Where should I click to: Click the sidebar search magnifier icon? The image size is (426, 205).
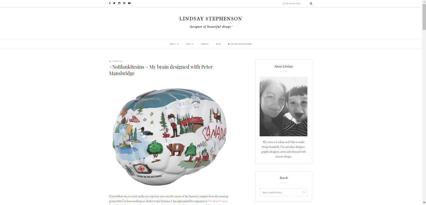point(304,192)
